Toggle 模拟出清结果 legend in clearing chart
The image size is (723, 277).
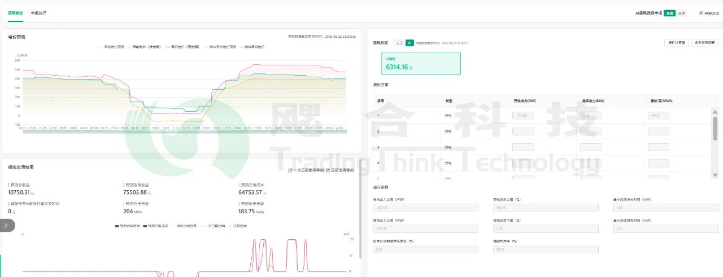185,226
